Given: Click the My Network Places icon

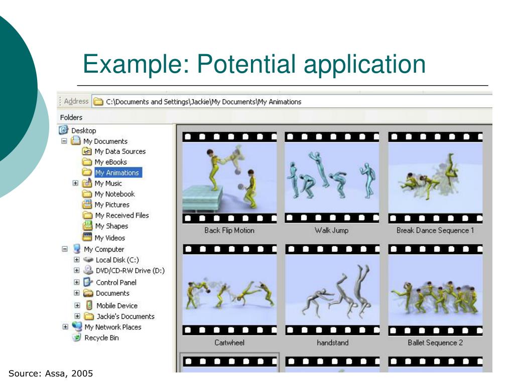Looking at the screenshot, I should coord(77,326).
